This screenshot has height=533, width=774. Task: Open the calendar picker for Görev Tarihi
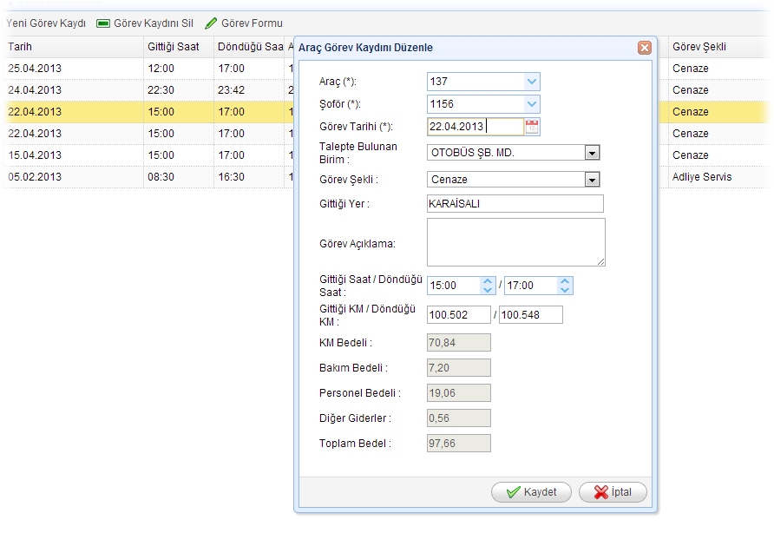click(532, 127)
